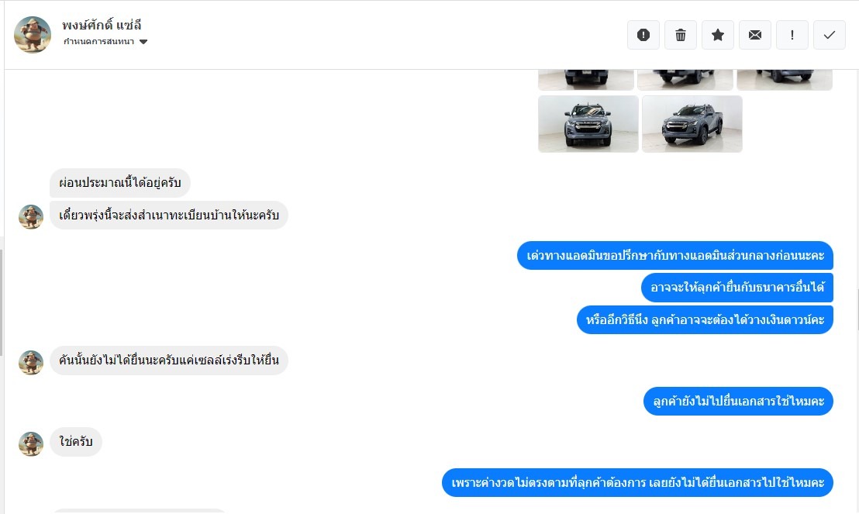Select message bubble 'ผ่อนประมาณนี้ได้อยู่ครับ'

pyautogui.click(x=120, y=182)
